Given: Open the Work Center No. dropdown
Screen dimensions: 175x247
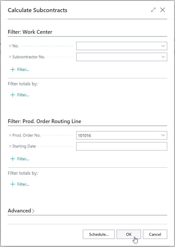Looking at the screenshot, I should pos(163,46).
